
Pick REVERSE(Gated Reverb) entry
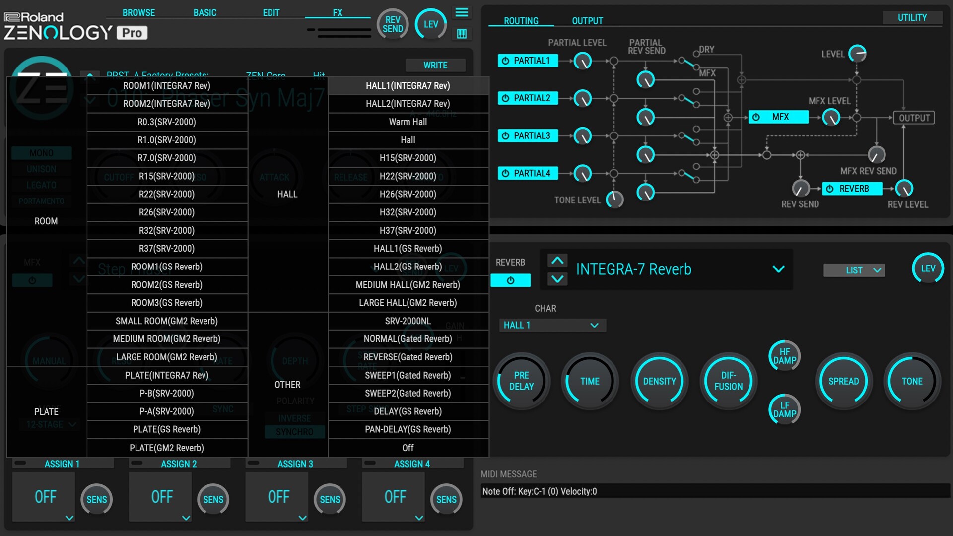point(408,357)
